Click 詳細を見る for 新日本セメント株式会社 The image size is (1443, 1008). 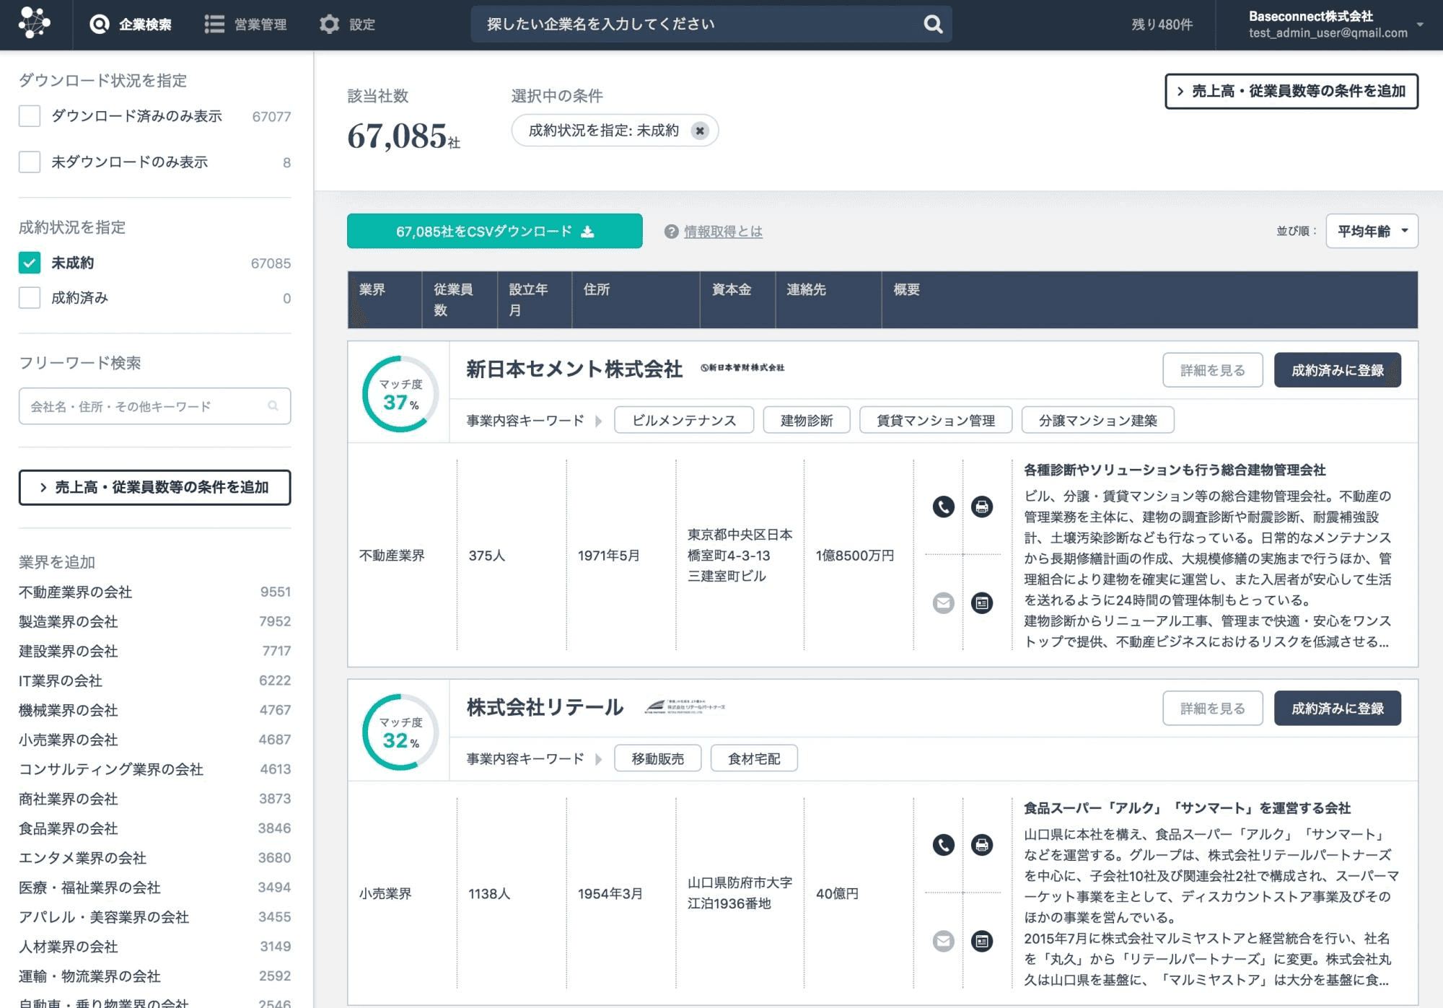click(x=1212, y=370)
